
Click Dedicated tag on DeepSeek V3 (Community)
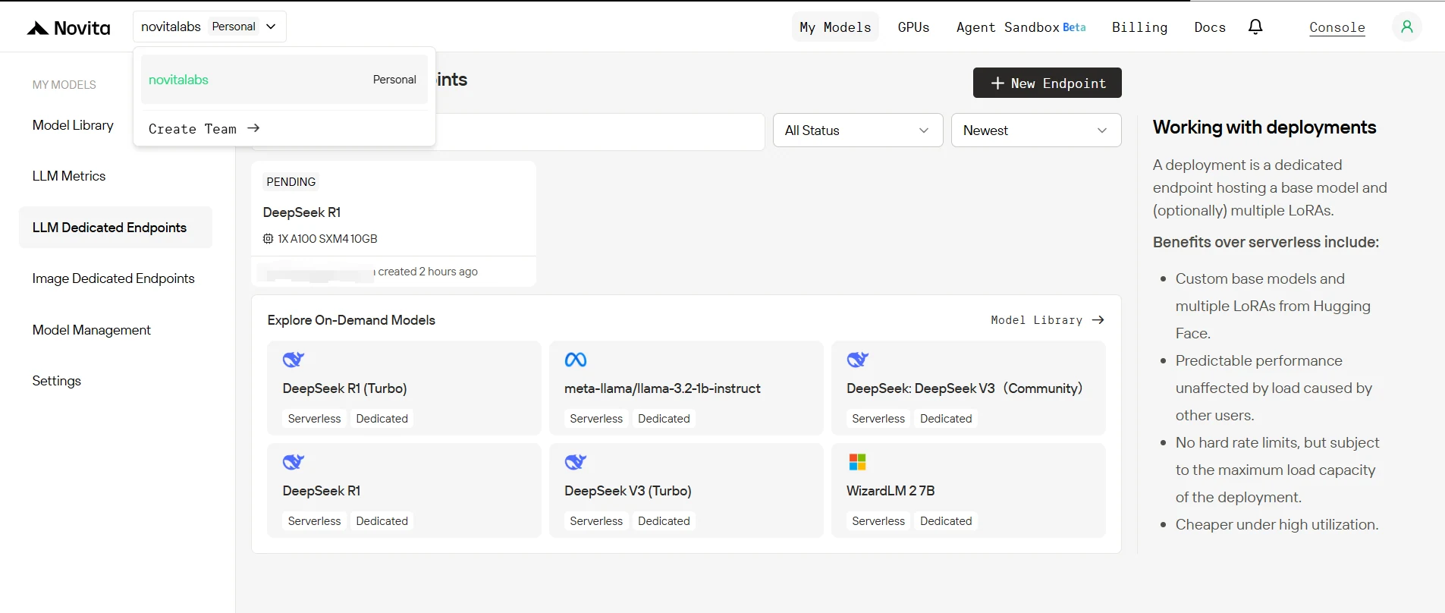coord(946,419)
